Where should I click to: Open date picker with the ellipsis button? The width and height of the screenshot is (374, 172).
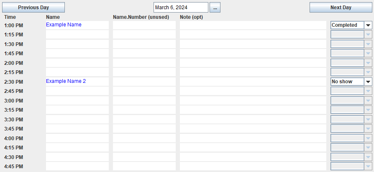[x=215, y=8]
